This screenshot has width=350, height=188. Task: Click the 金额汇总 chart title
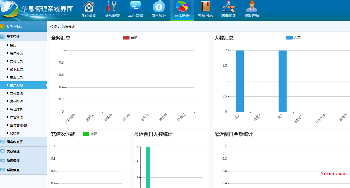(x=61, y=38)
